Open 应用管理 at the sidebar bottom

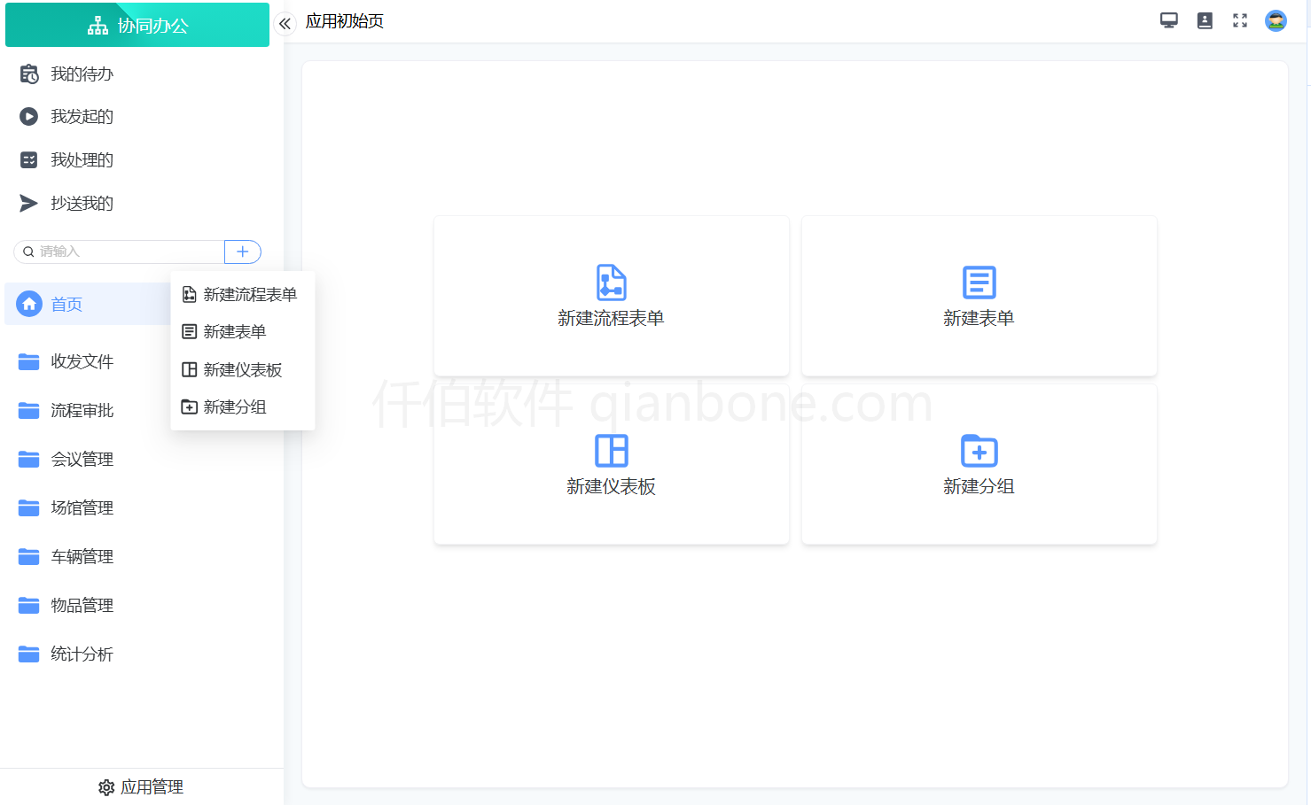(x=140, y=786)
